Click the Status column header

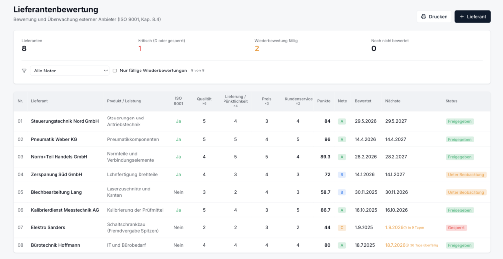coord(451,101)
